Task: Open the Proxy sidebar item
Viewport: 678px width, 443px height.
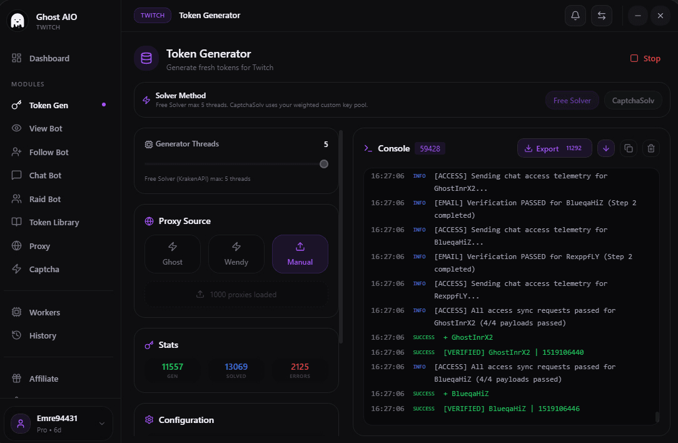Action: 58,246
